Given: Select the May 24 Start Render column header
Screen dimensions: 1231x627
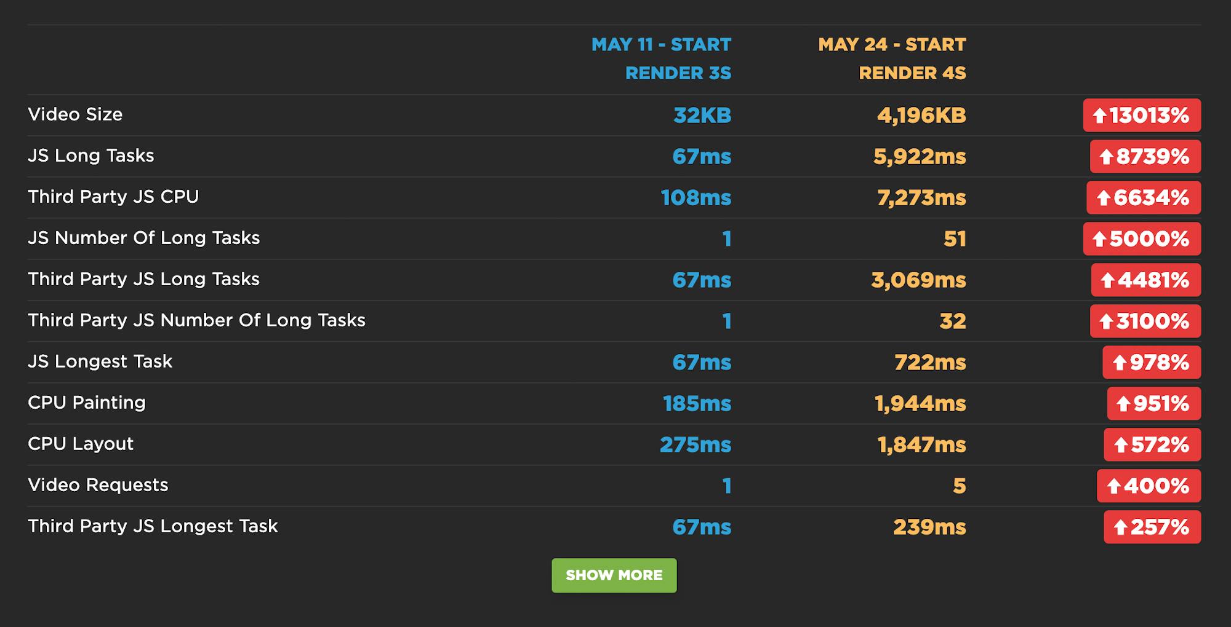Looking at the screenshot, I should pyautogui.click(x=892, y=59).
